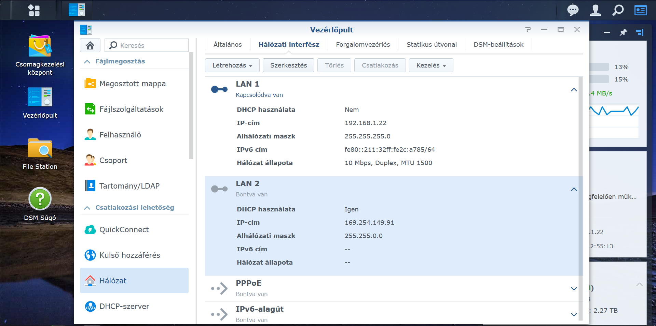Go to Control Panel home icon
The width and height of the screenshot is (656, 326).
pyautogui.click(x=90, y=45)
